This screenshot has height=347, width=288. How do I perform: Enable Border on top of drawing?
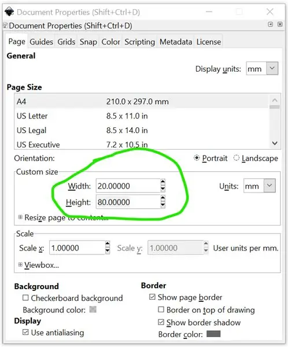pyautogui.click(x=161, y=309)
